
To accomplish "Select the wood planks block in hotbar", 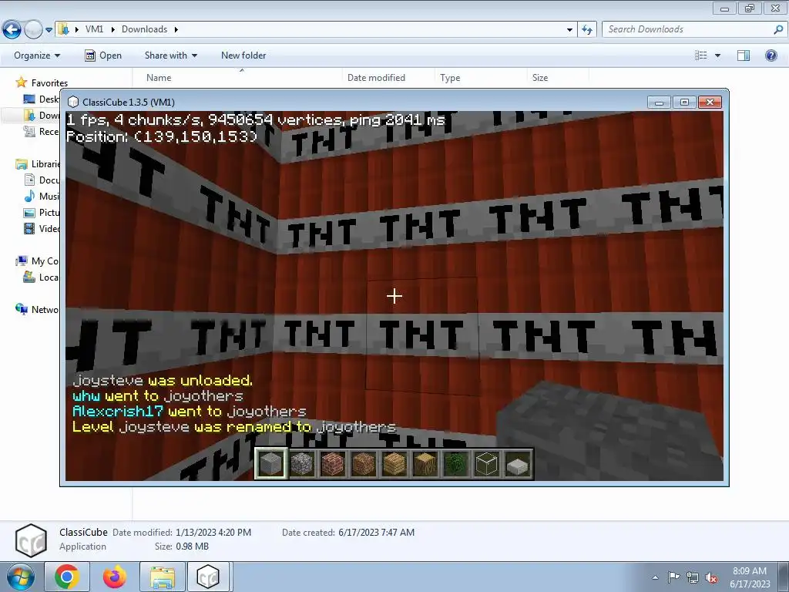I will (x=394, y=463).
